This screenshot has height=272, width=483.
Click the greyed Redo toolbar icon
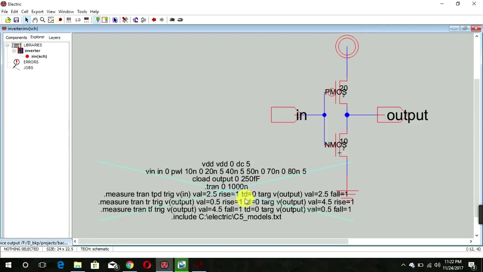pyautogui.click(x=143, y=20)
